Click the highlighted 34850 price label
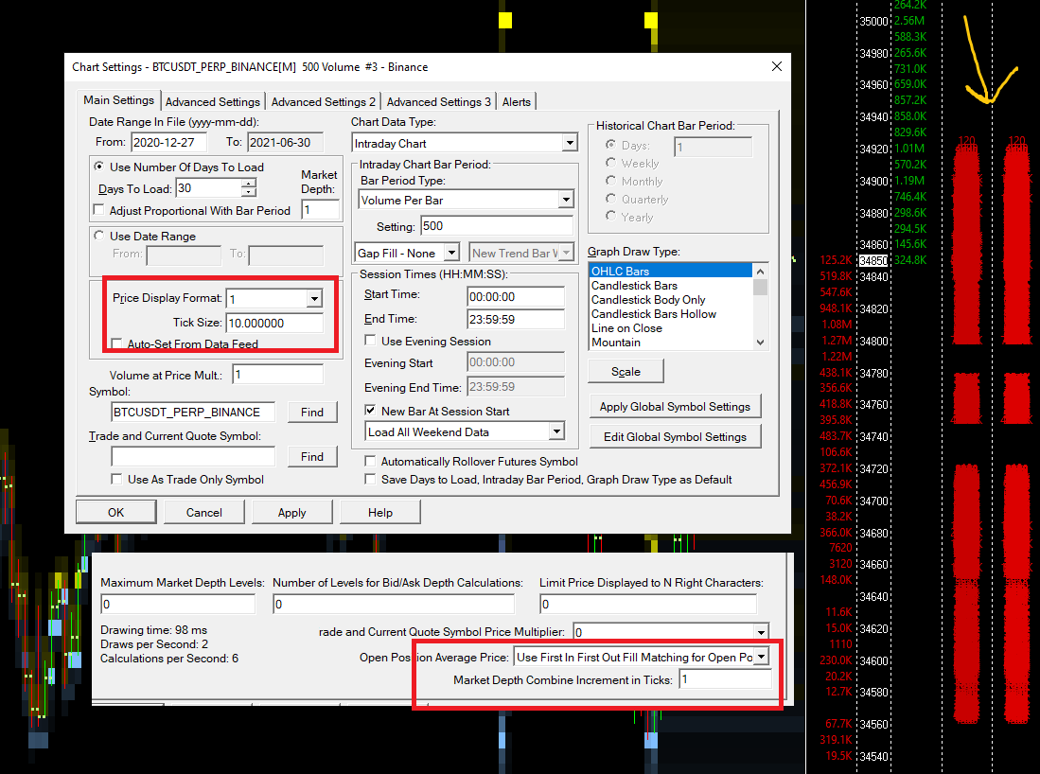 pyautogui.click(x=873, y=260)
